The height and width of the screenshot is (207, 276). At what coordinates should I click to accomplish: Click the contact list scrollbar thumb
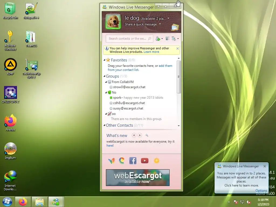179,77
